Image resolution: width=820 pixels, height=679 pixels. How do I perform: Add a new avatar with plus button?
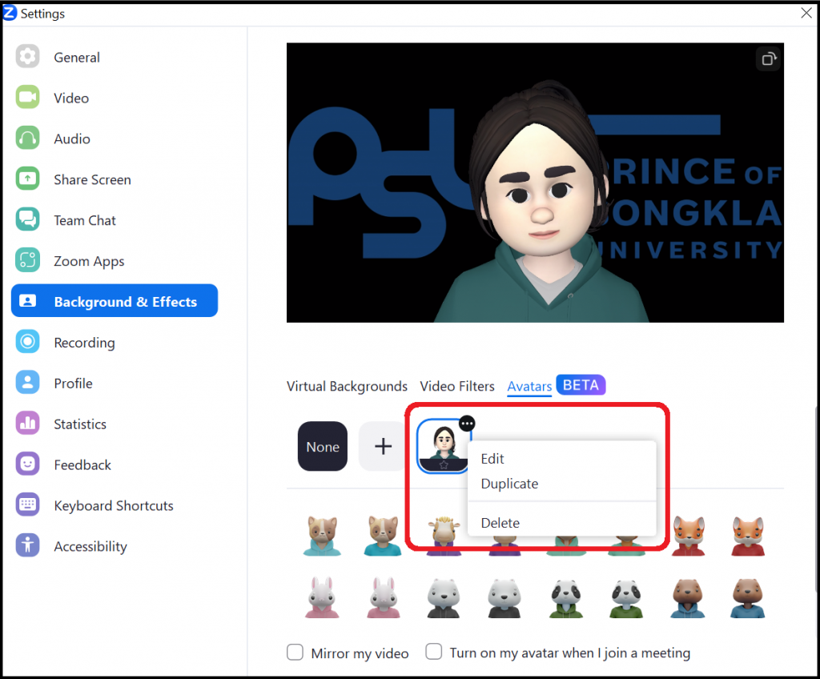[x=384, y=447]
